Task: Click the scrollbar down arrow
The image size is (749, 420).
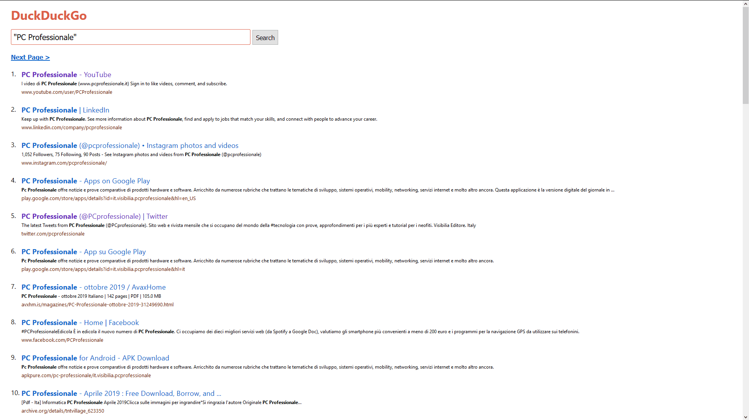Action: point(745,417)
